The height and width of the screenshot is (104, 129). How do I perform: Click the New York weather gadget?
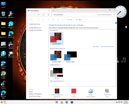coord(122,60)
